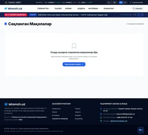Open the ТАҲЛИЛ menu item
Image resolution: width=148 pixels, height=135 pixels.
[58, 9]
